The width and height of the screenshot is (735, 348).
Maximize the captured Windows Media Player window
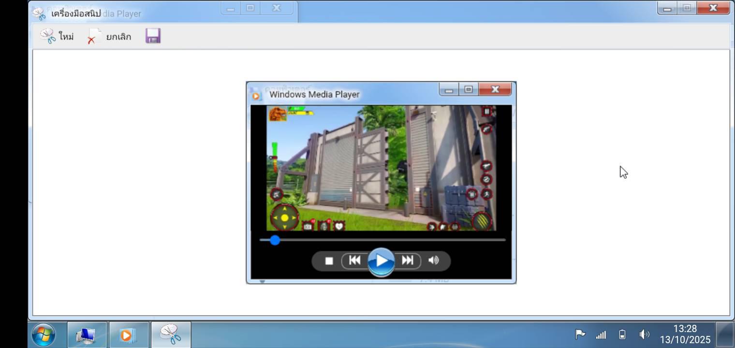(468, 89)
